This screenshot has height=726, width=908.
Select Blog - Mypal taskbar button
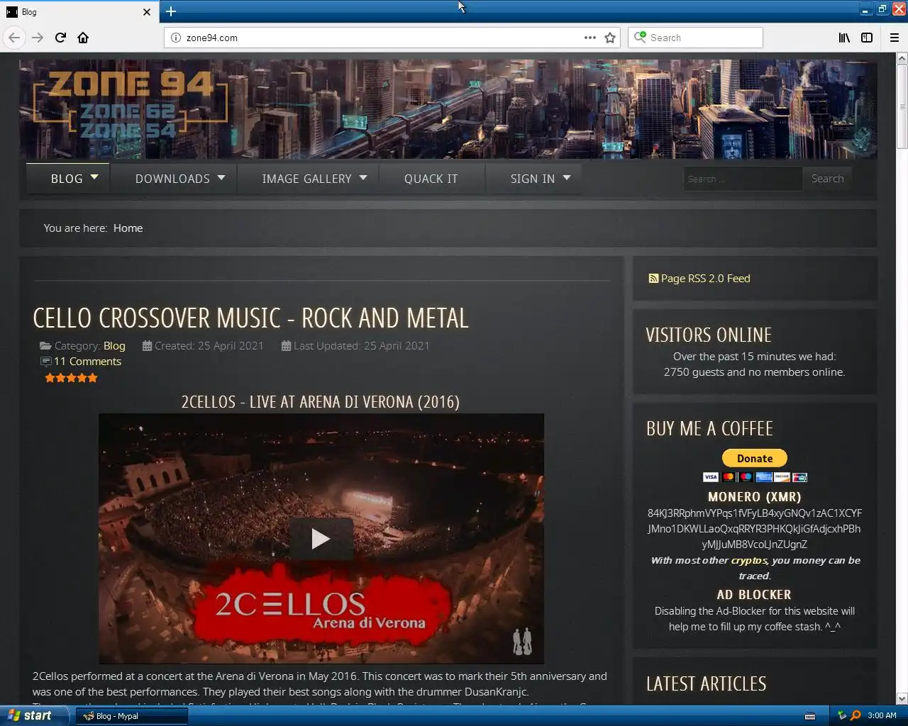(132, 716)
